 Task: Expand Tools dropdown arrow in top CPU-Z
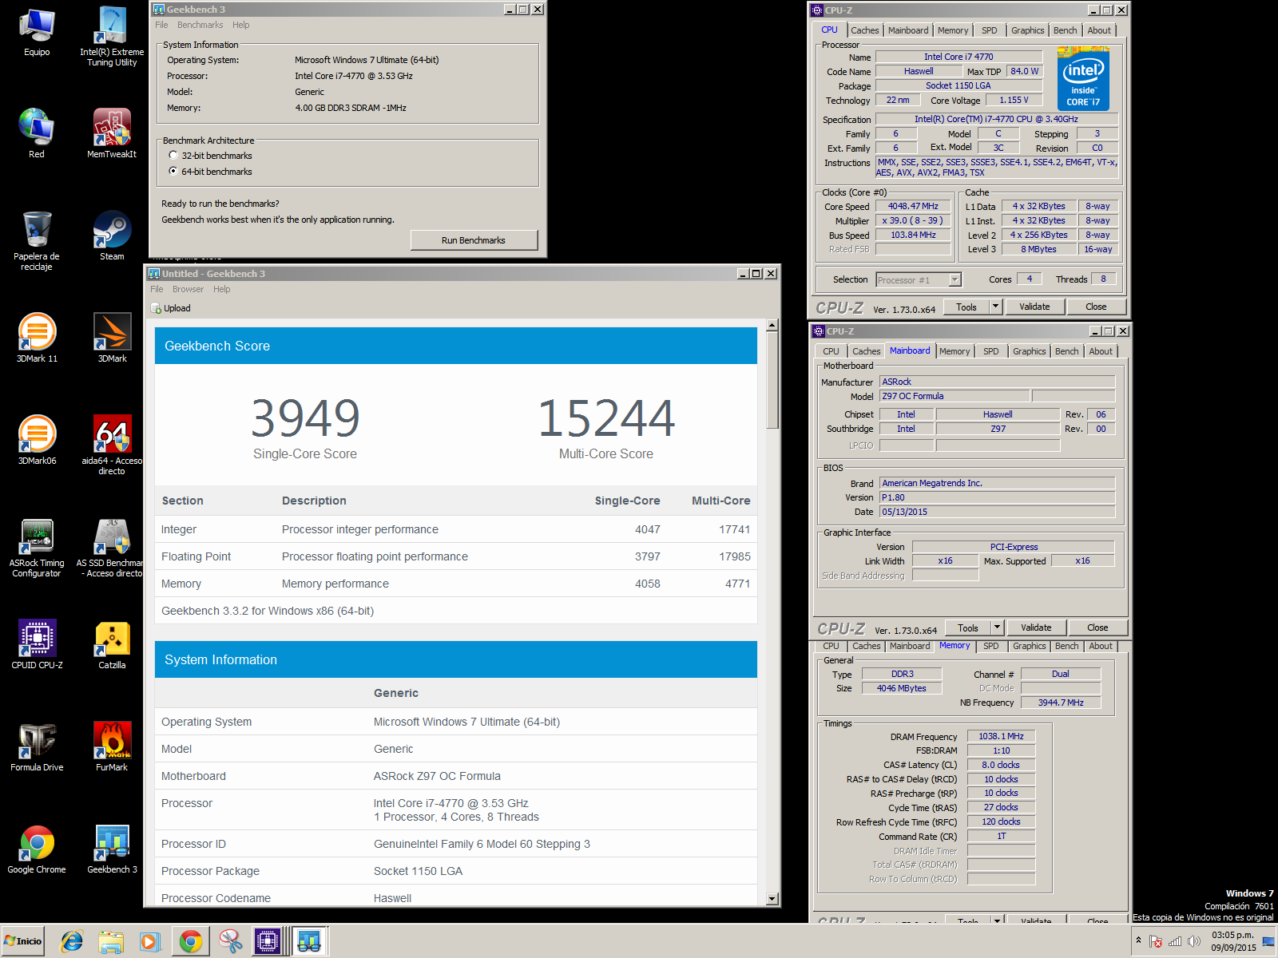click(995, 307)
